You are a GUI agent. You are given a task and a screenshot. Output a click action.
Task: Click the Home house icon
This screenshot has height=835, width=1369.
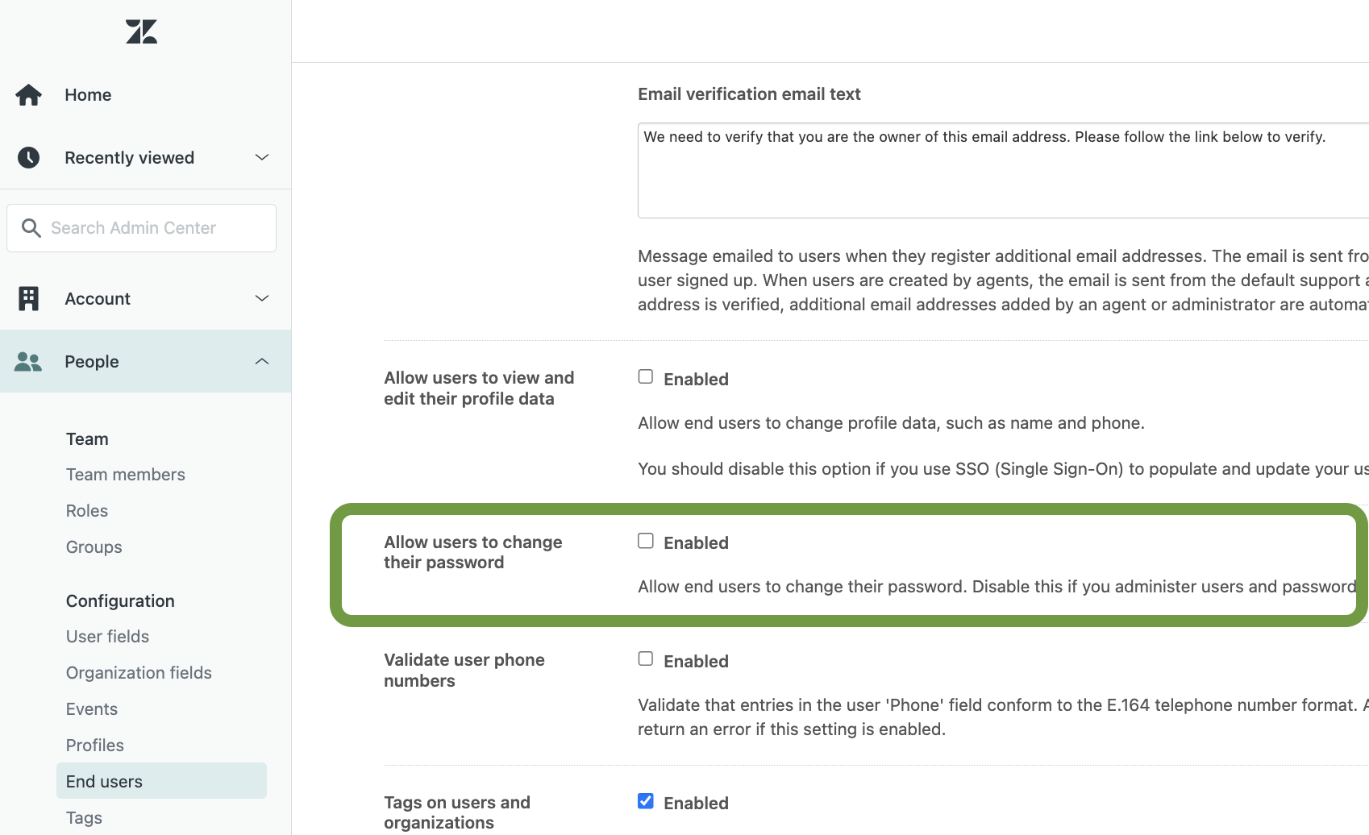click(x=29, y=95)
